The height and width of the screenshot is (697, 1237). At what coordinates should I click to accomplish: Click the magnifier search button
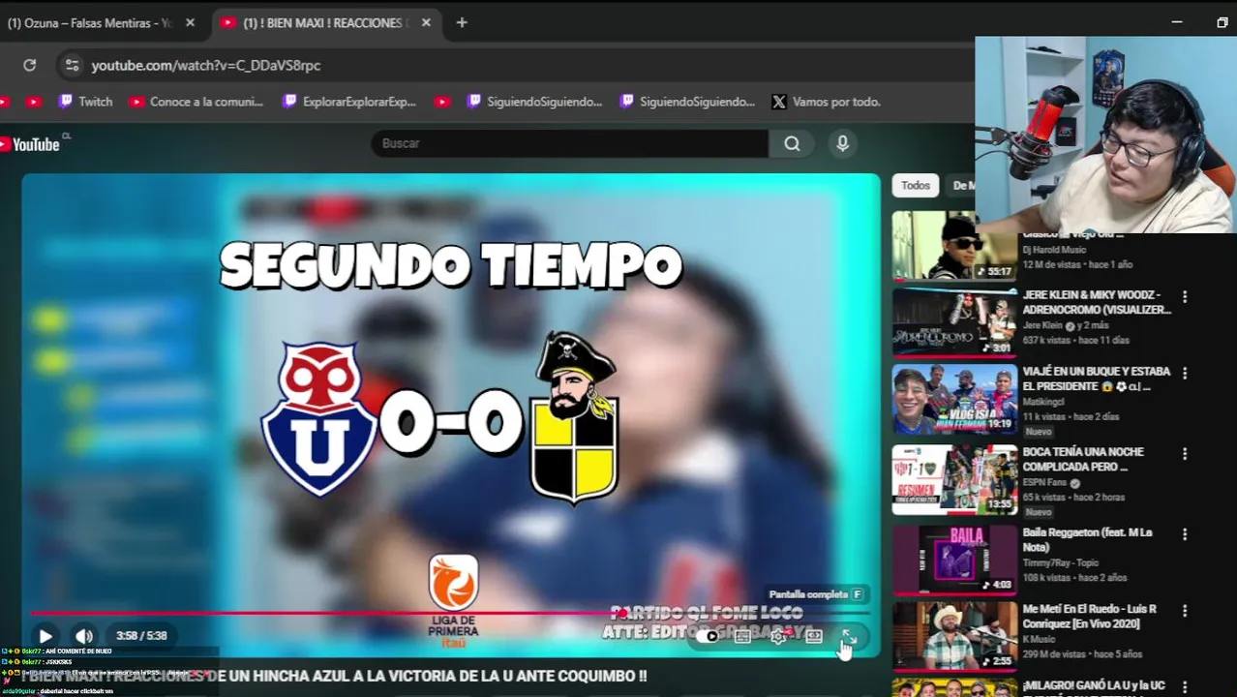(x=792, y=143)
